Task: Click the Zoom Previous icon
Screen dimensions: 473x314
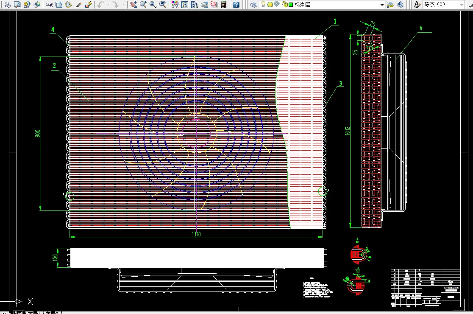Action: [163, 5]
